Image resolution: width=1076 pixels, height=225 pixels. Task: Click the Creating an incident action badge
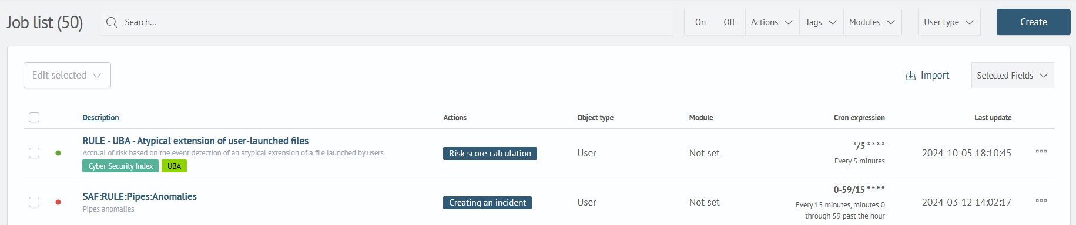[x=488, y=203]
